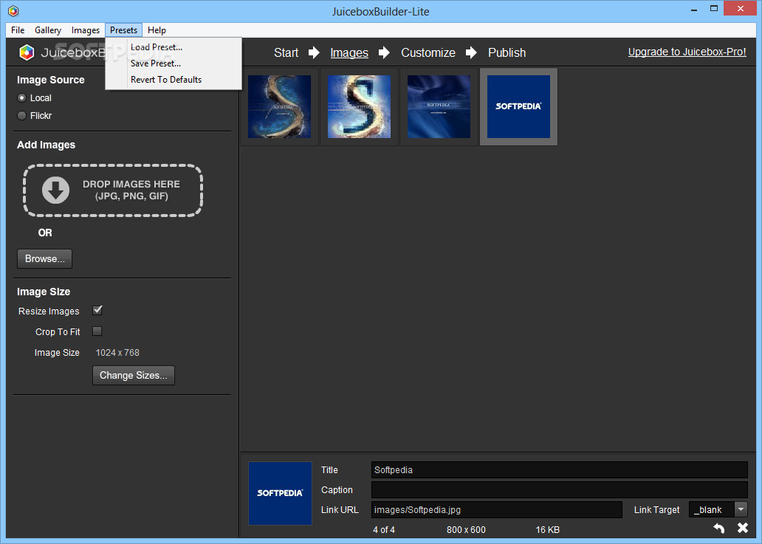Close the Presets menu
The width and height of the screenshot is (762, 544).
123,30
